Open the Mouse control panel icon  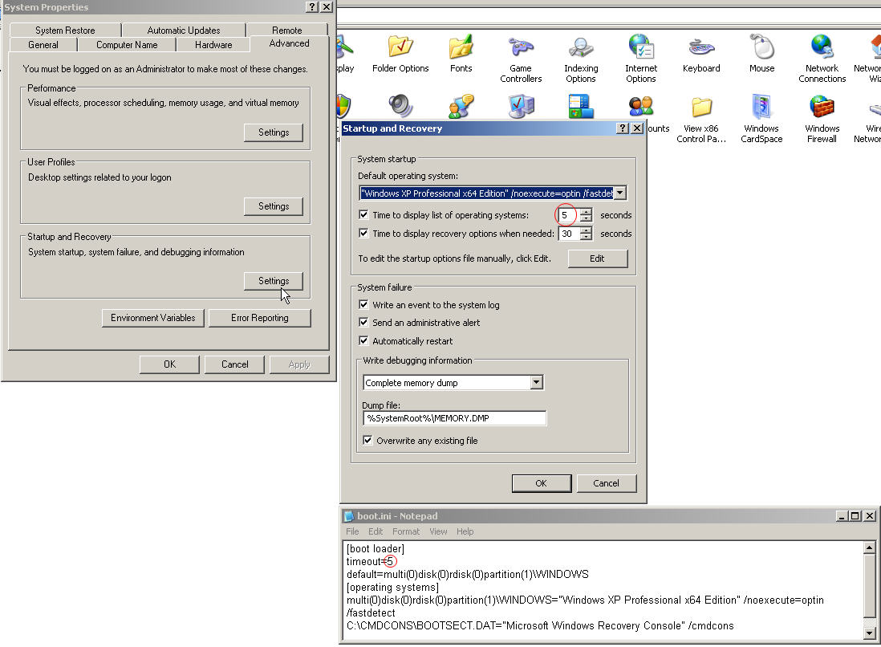(762, 55)
